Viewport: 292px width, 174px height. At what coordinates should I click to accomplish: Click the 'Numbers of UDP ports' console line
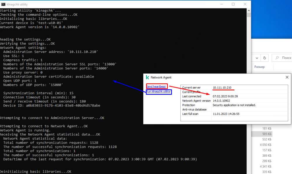33,85
